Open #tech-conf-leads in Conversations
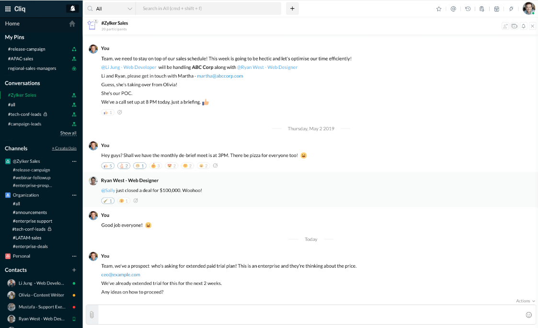The height and width of the screenshot is (328, 538). click(25, 114)
